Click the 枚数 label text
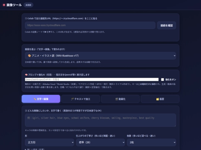Image resolution: width=201 pixels, height=150 pixels. pos(141,136)
